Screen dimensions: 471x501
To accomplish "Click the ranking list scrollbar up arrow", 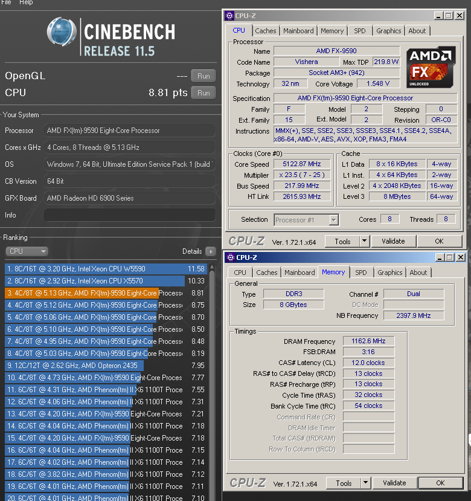I will pos(212,268).
